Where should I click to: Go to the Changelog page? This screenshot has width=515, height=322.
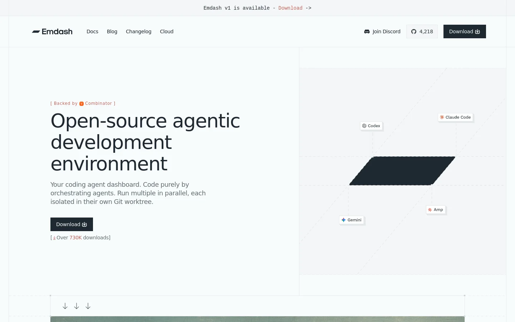pyautogui.click(x=138, y=31)
